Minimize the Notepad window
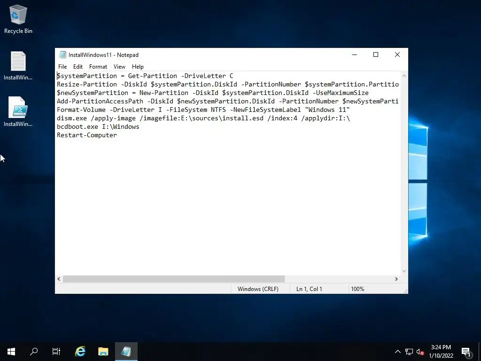481x361 pixels. tap(355, 55)
